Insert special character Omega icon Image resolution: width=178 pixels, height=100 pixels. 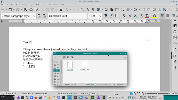[135, 10]
